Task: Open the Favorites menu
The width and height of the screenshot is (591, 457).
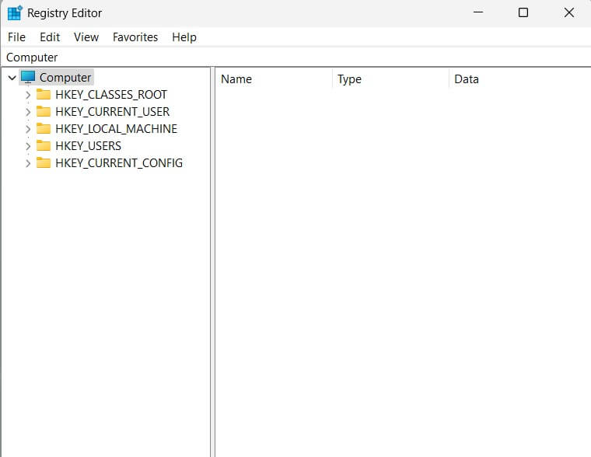Action: point(135,37)
